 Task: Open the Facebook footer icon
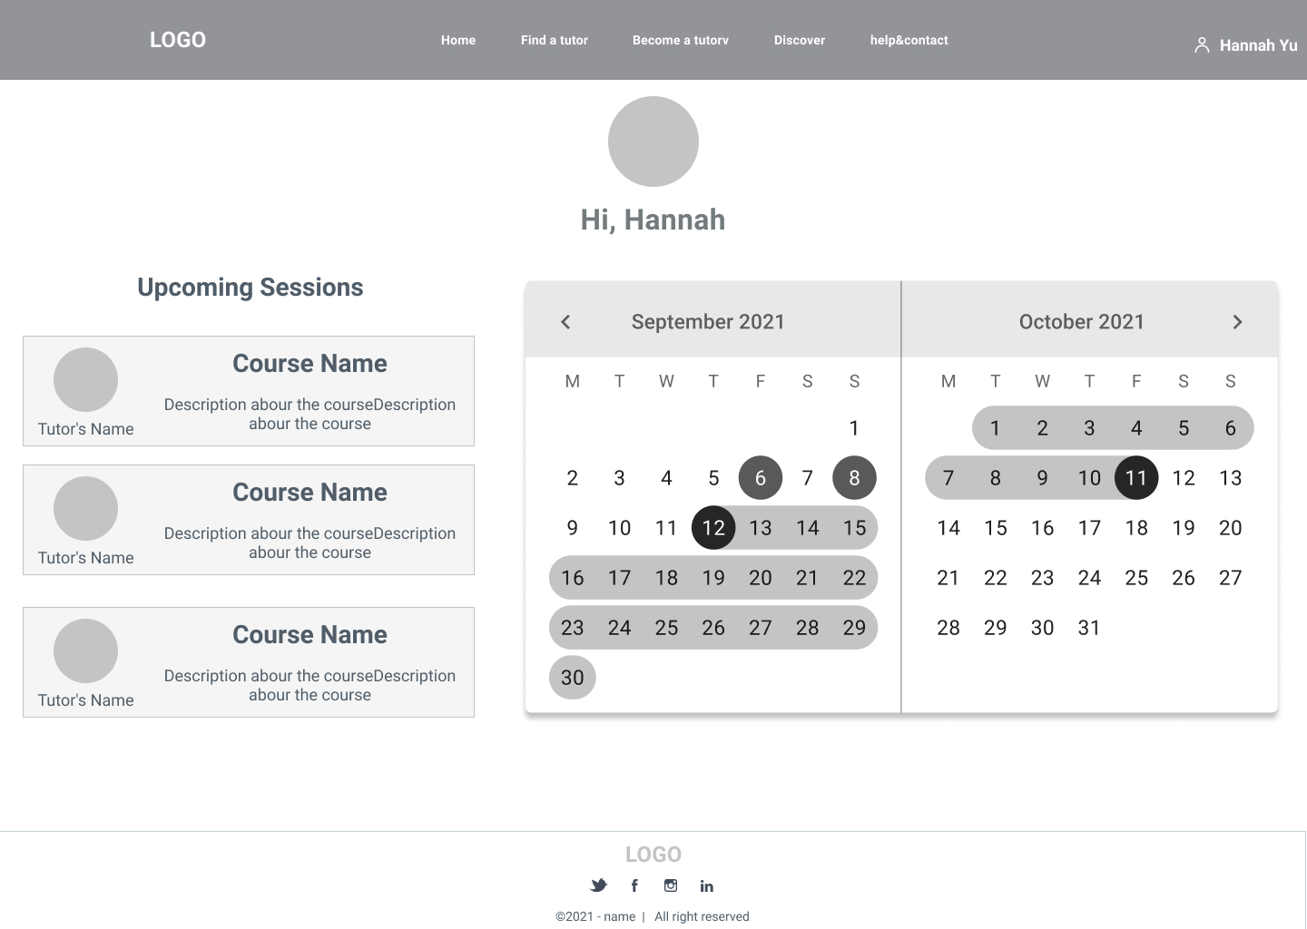tap(634, 885)
